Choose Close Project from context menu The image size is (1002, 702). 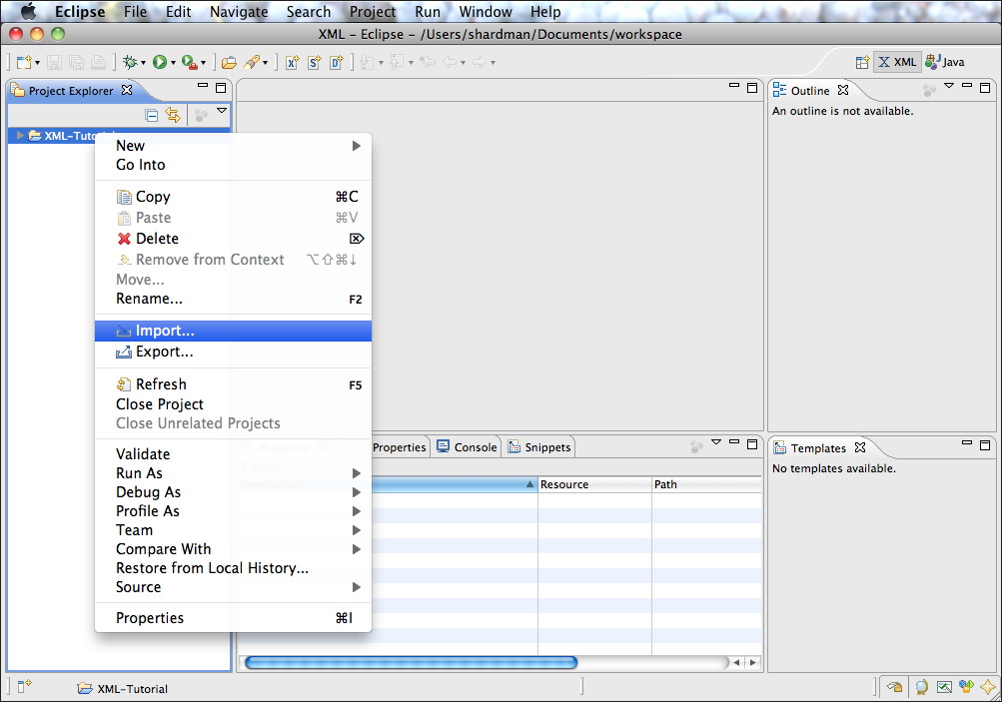(x=233, y=404)
